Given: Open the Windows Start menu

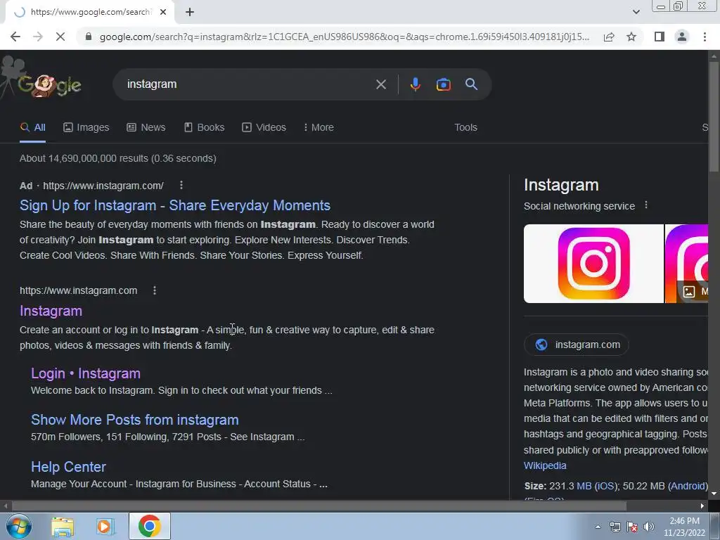Looking at the screenshot, I should tap(19, 526).
